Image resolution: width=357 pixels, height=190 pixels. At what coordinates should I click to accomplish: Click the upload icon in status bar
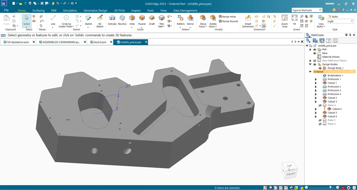click(354, 188)
